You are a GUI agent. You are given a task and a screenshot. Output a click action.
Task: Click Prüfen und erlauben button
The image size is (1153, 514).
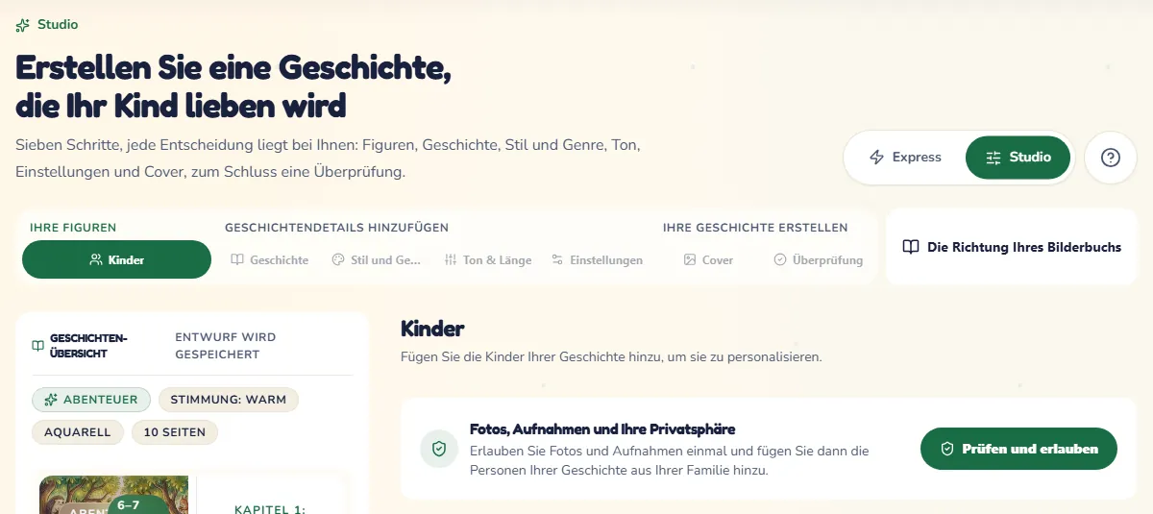point(1018,449)
